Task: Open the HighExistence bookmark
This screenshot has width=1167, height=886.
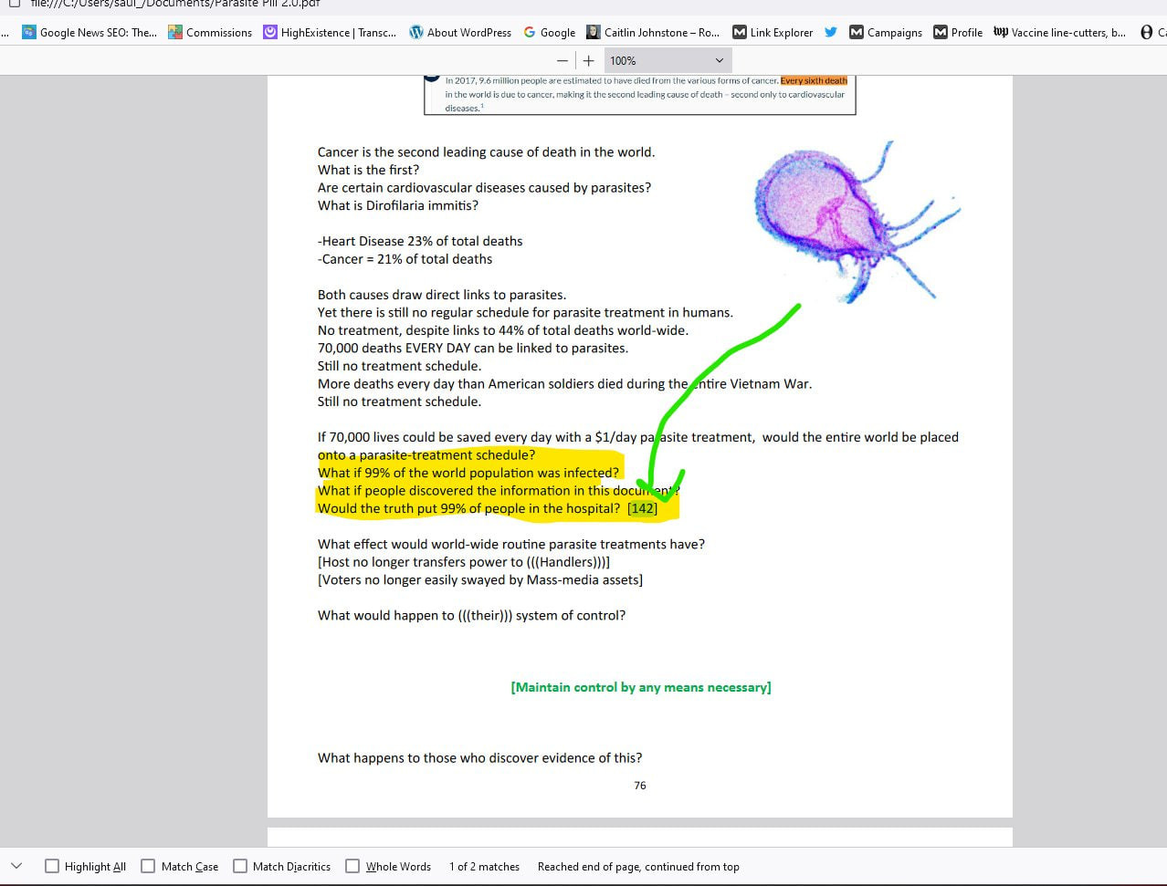Action: click(x=330, y=32)
